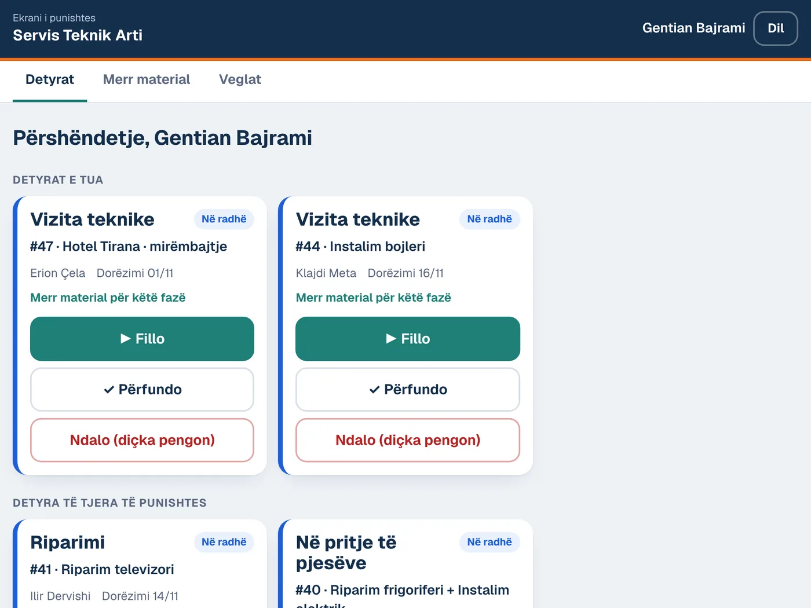Click Në radhë badge on task #44
Screen dimensions: 811x608
pos(489,219)
